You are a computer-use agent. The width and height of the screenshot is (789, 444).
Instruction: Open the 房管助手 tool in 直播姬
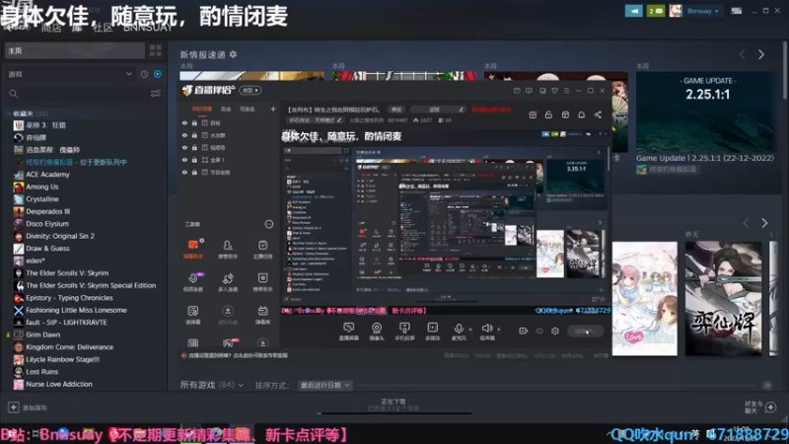click(x=228, y=249)
